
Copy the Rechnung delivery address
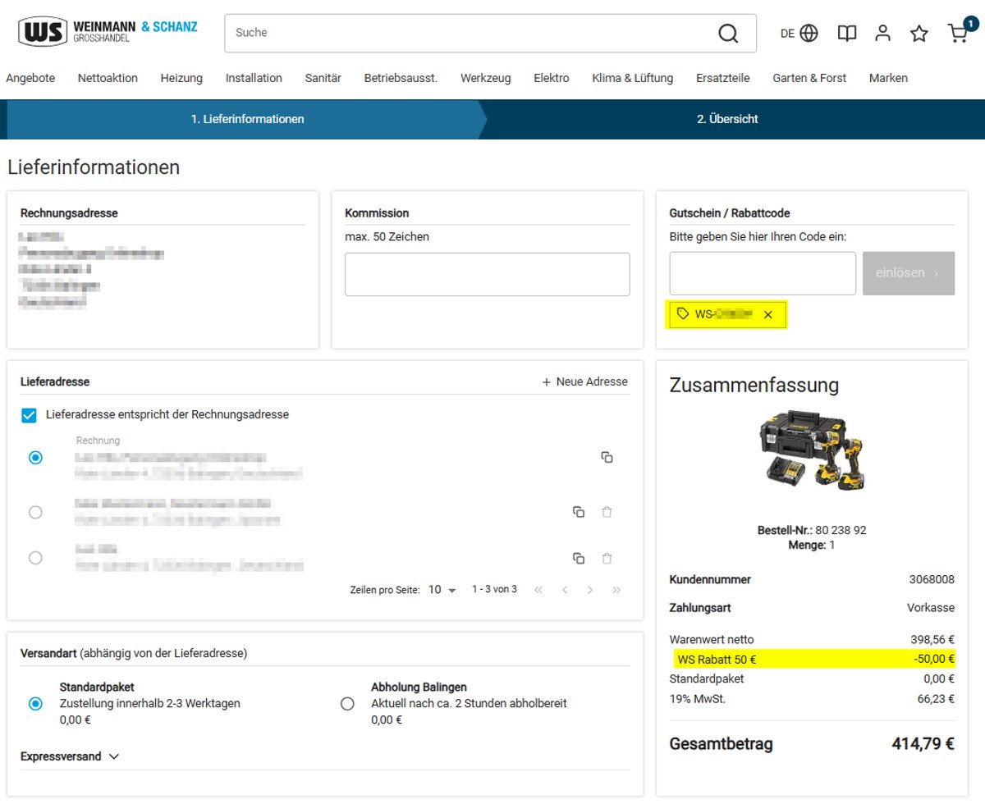click(x=607, y=457)
